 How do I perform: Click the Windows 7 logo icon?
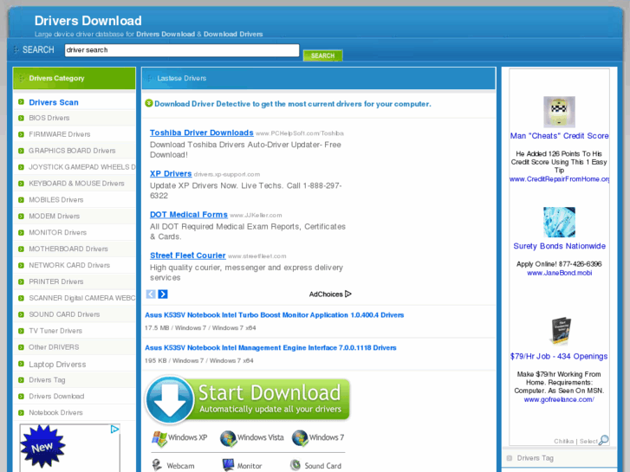click(300, 438)
